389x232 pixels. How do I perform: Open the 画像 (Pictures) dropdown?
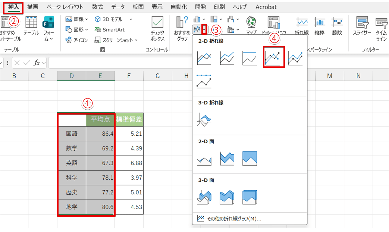(x=77, y=19)
